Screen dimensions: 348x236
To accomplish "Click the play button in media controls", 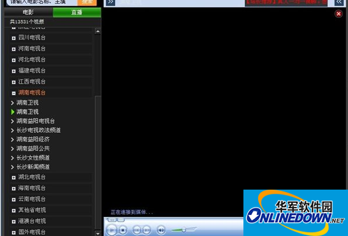I will click(112, 230).
